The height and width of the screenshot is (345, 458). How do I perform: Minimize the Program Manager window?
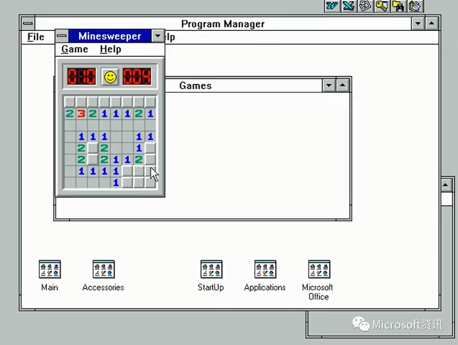pyautogui.click(x=418, y=23)
